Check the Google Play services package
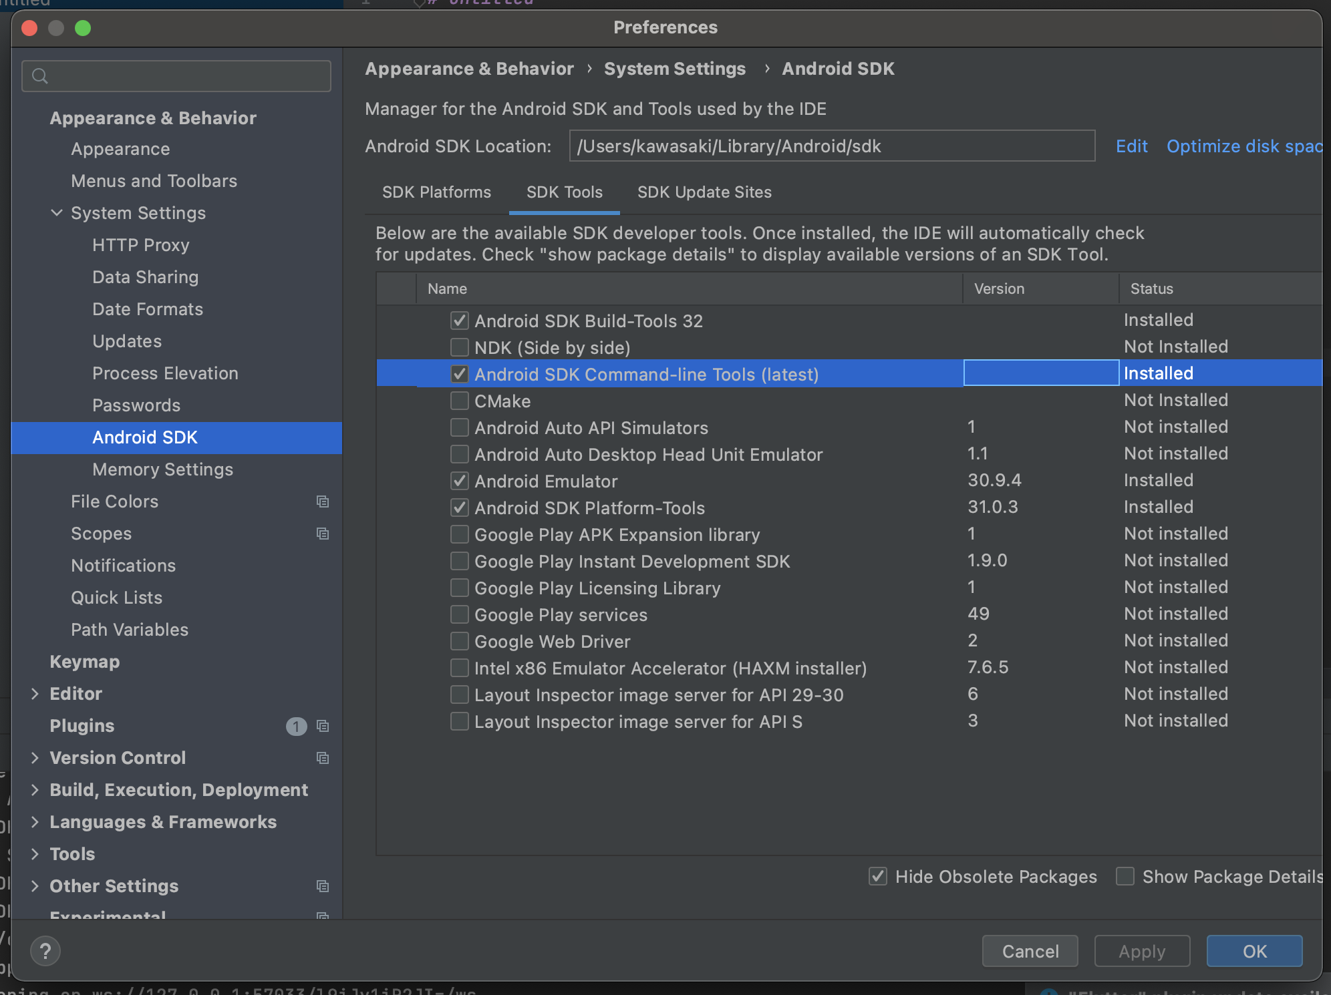The image size is (1331, 995). (460, 614)
